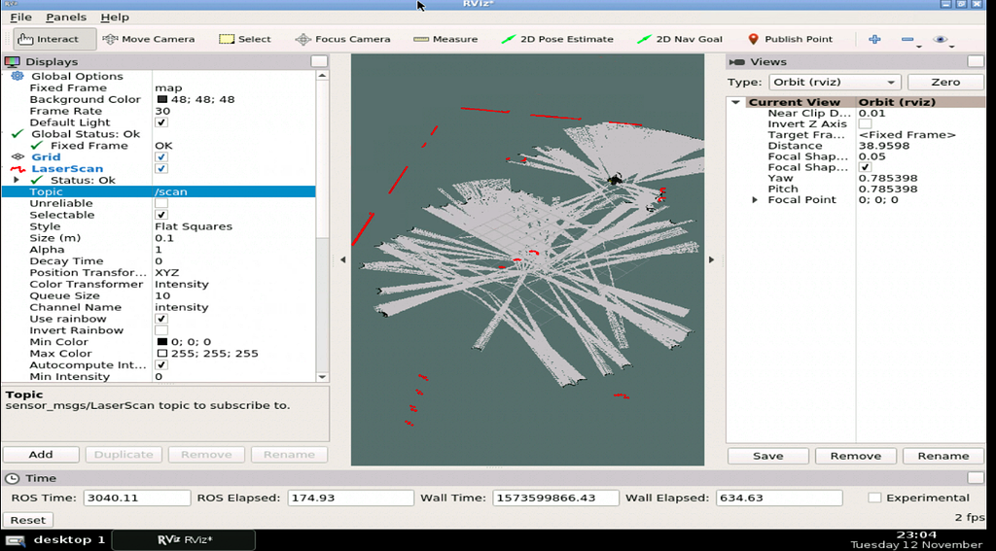Viewport: 996px width, 551px height.
Task: Disable the LaserScan display checkbox
Action: 161,169
